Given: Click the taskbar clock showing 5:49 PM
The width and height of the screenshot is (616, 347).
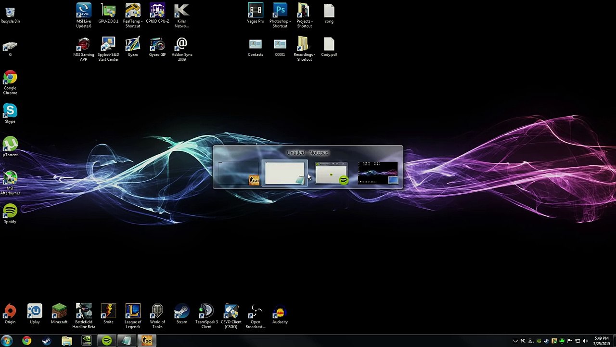Looking at the screenshot, I should pyautogui.click(x=602, y=341).
